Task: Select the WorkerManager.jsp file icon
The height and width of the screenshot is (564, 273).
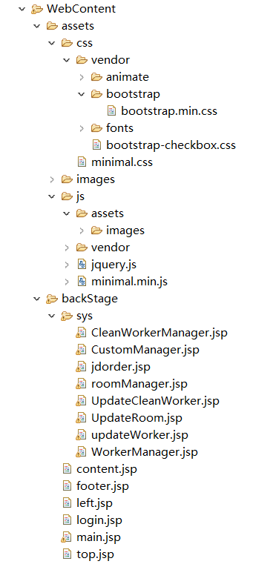Action: pos(82,452)
